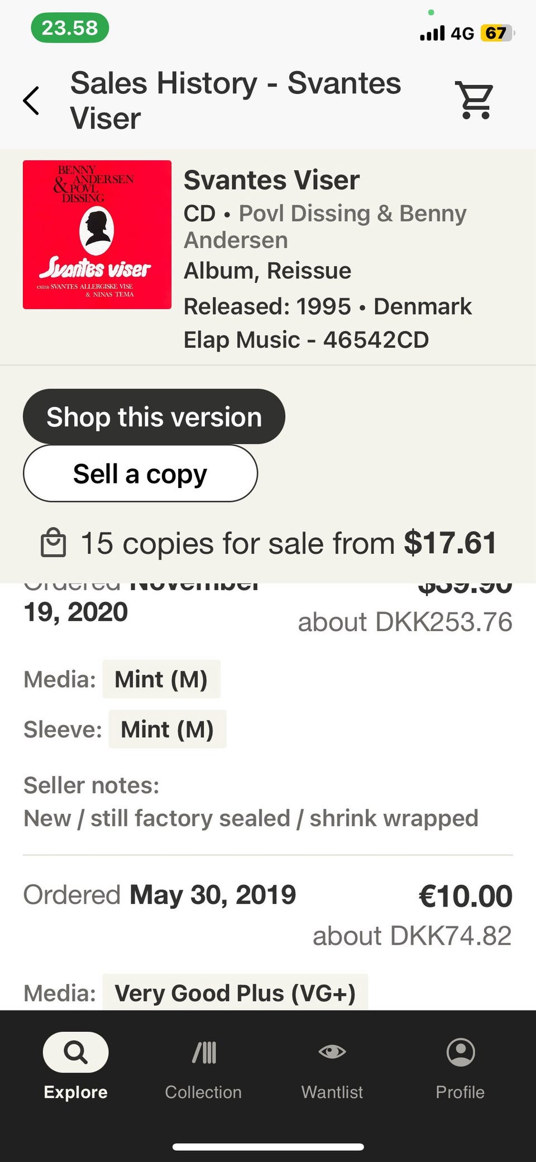Tap the home indicator bar

pos(268,1147)
